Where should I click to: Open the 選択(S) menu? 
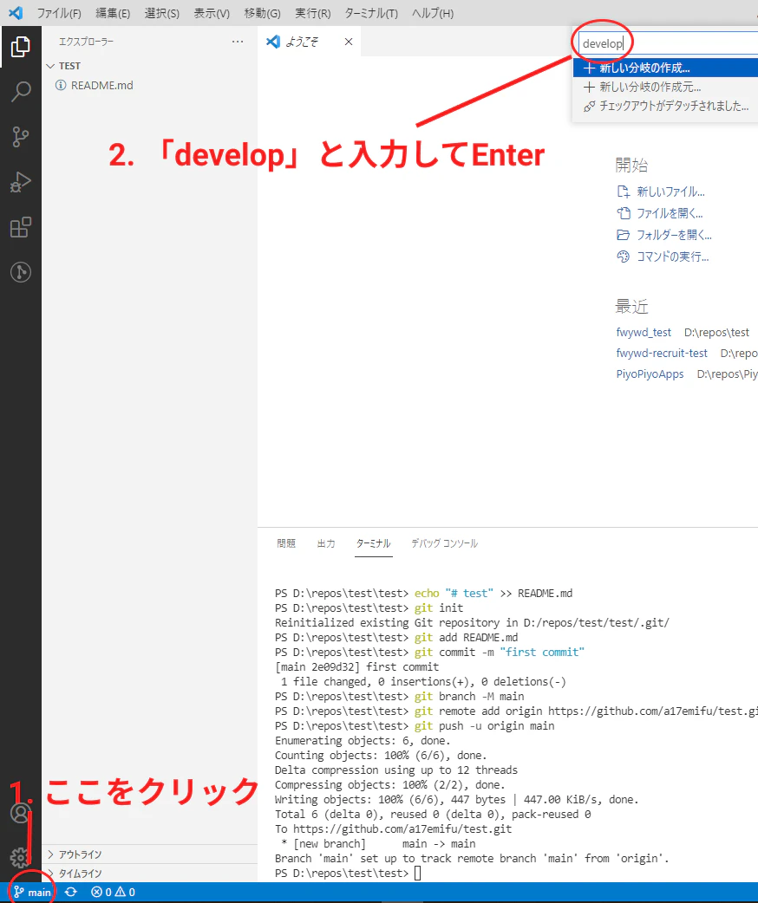[x=162, y=13]
